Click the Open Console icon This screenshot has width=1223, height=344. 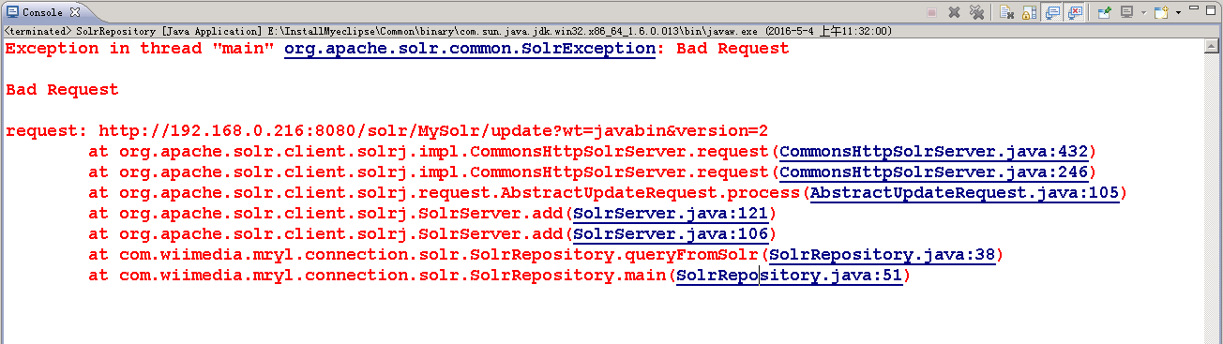pos(1161,12)
